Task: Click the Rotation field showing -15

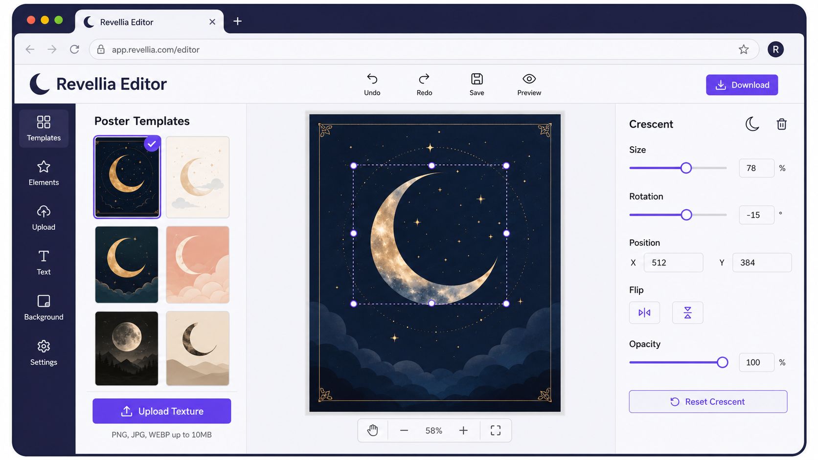Action: [756, 215]
